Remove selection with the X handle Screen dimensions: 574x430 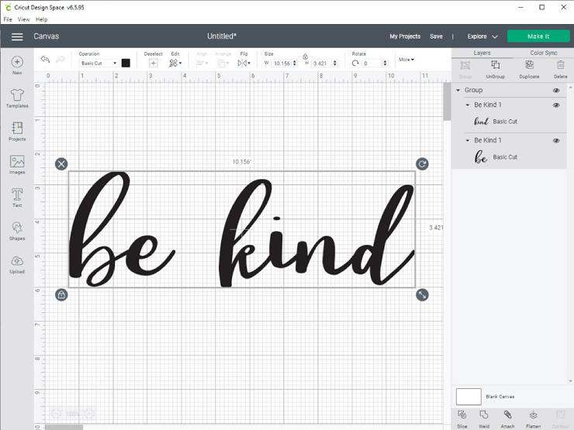[x=61, y=163]
